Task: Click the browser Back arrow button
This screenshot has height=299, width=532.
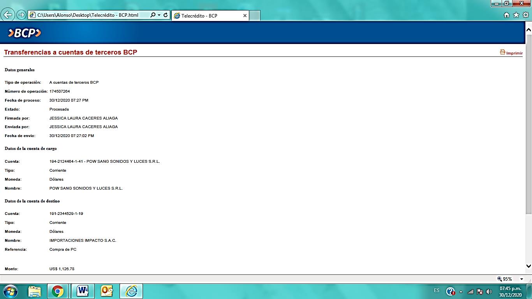Action: pyautogui.click(x=8, y=15)
